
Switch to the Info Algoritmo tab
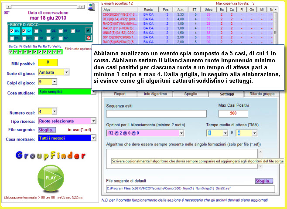click(155, 94)
